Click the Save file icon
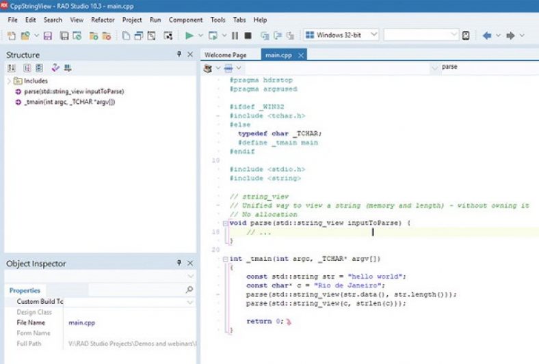Screen dimensions: 539x364 [48, 36]
